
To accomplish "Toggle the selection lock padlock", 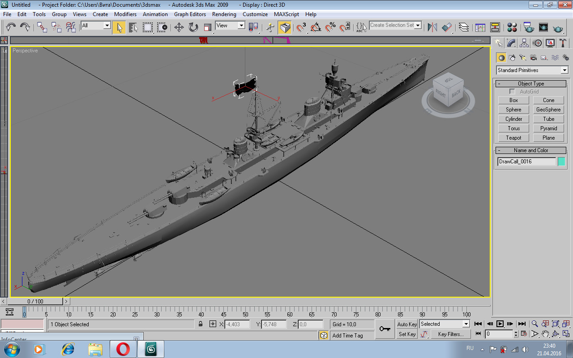I will coord(201,324).
